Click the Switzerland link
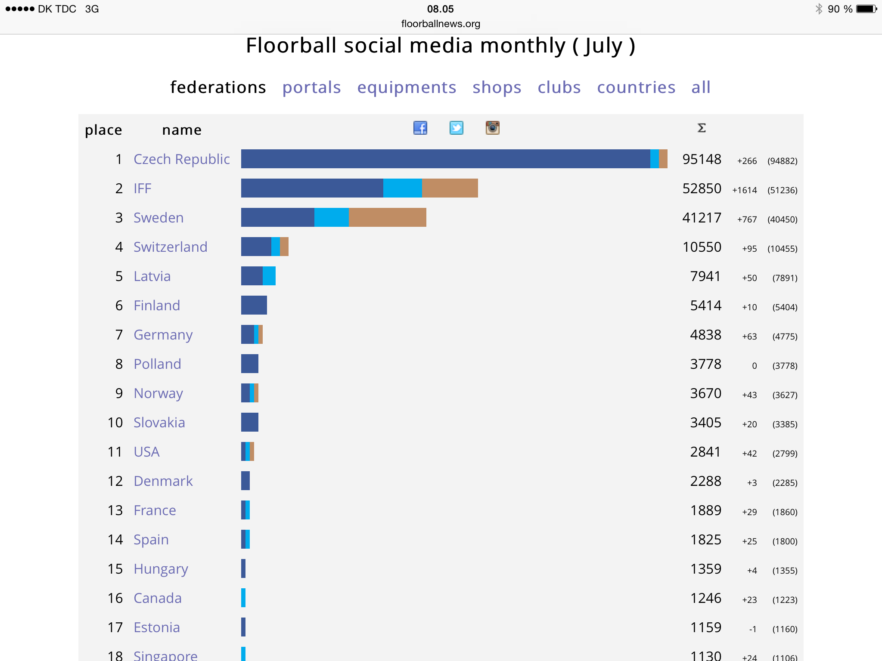882x661 pixels. (x=171, y=247)
